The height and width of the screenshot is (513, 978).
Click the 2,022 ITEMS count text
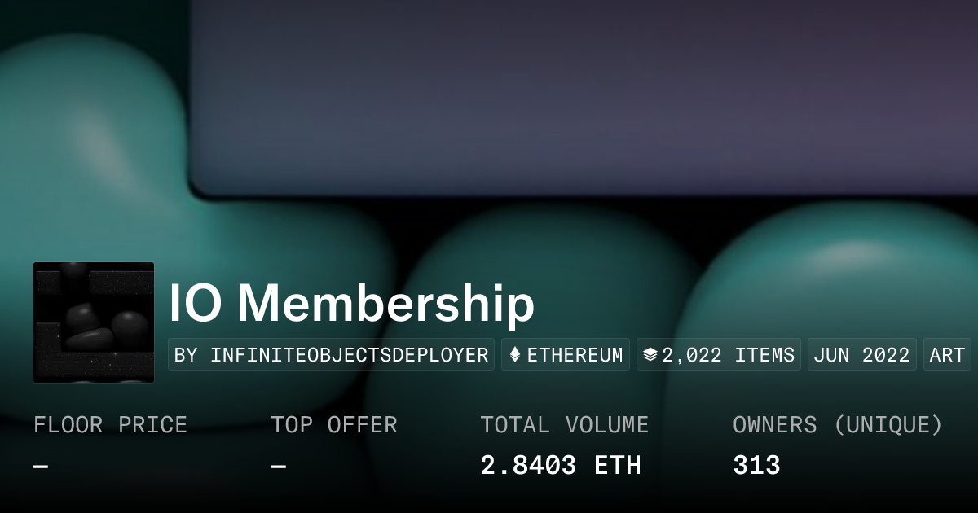click(x=728, y=355)
